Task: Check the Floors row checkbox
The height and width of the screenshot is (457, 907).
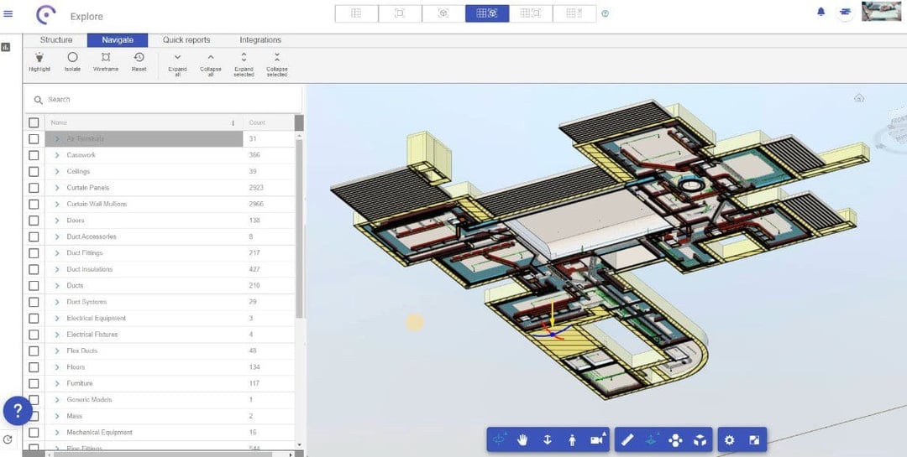Action: [x=34, y=367]
